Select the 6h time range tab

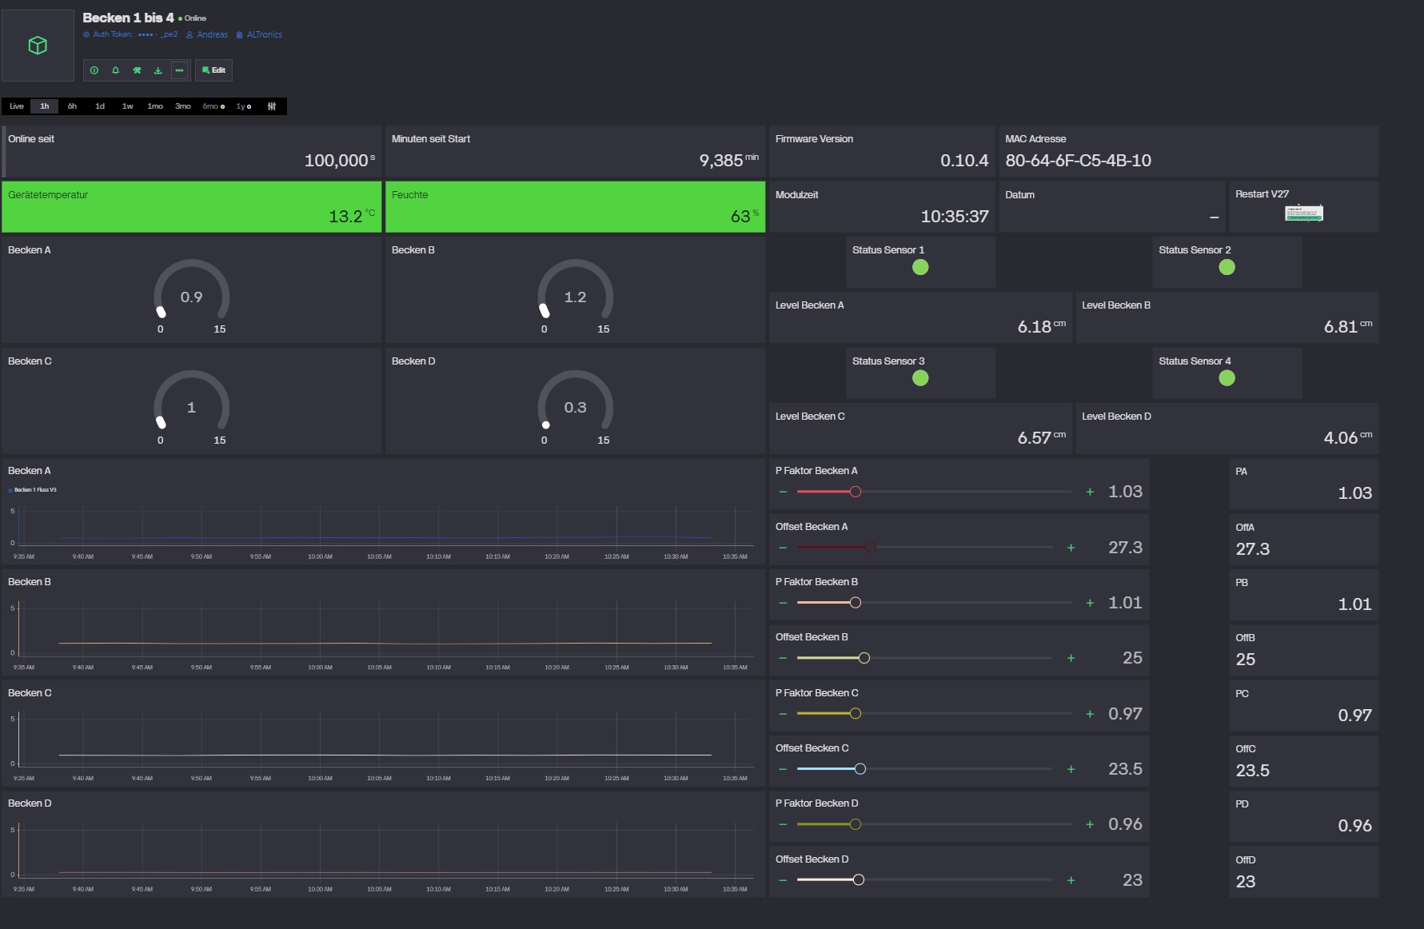click(x=72, y=106)
